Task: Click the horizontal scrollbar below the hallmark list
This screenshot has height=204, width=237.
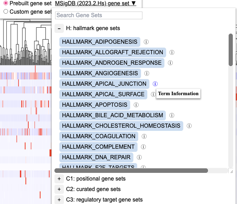Action: point(131,170)
